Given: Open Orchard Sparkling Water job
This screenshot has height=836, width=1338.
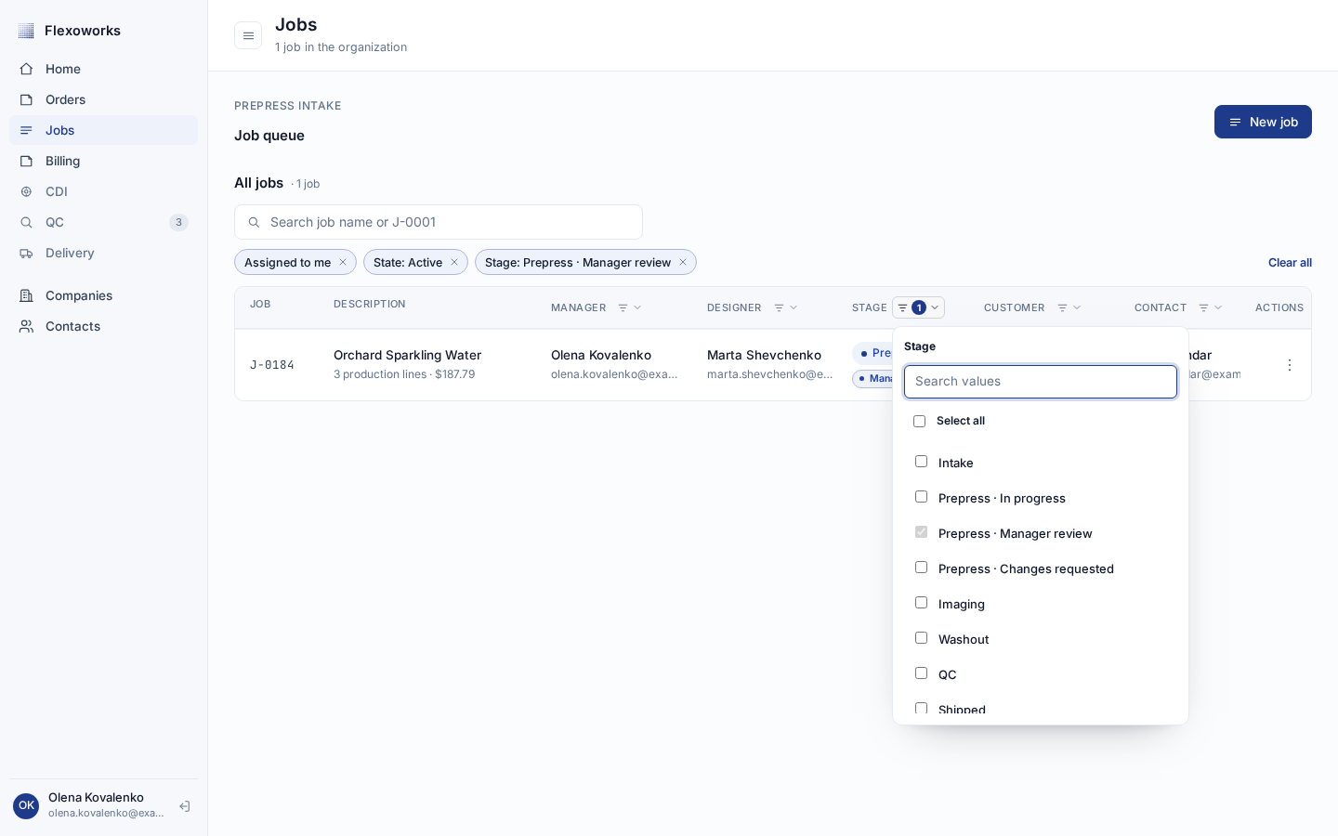Looking at the screenshot, I should click(407, 355).
